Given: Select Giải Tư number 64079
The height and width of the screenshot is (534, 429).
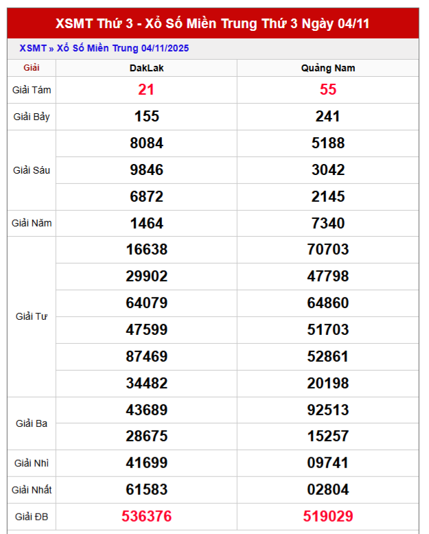Looking at the screenshot, I should coord(146,303).
